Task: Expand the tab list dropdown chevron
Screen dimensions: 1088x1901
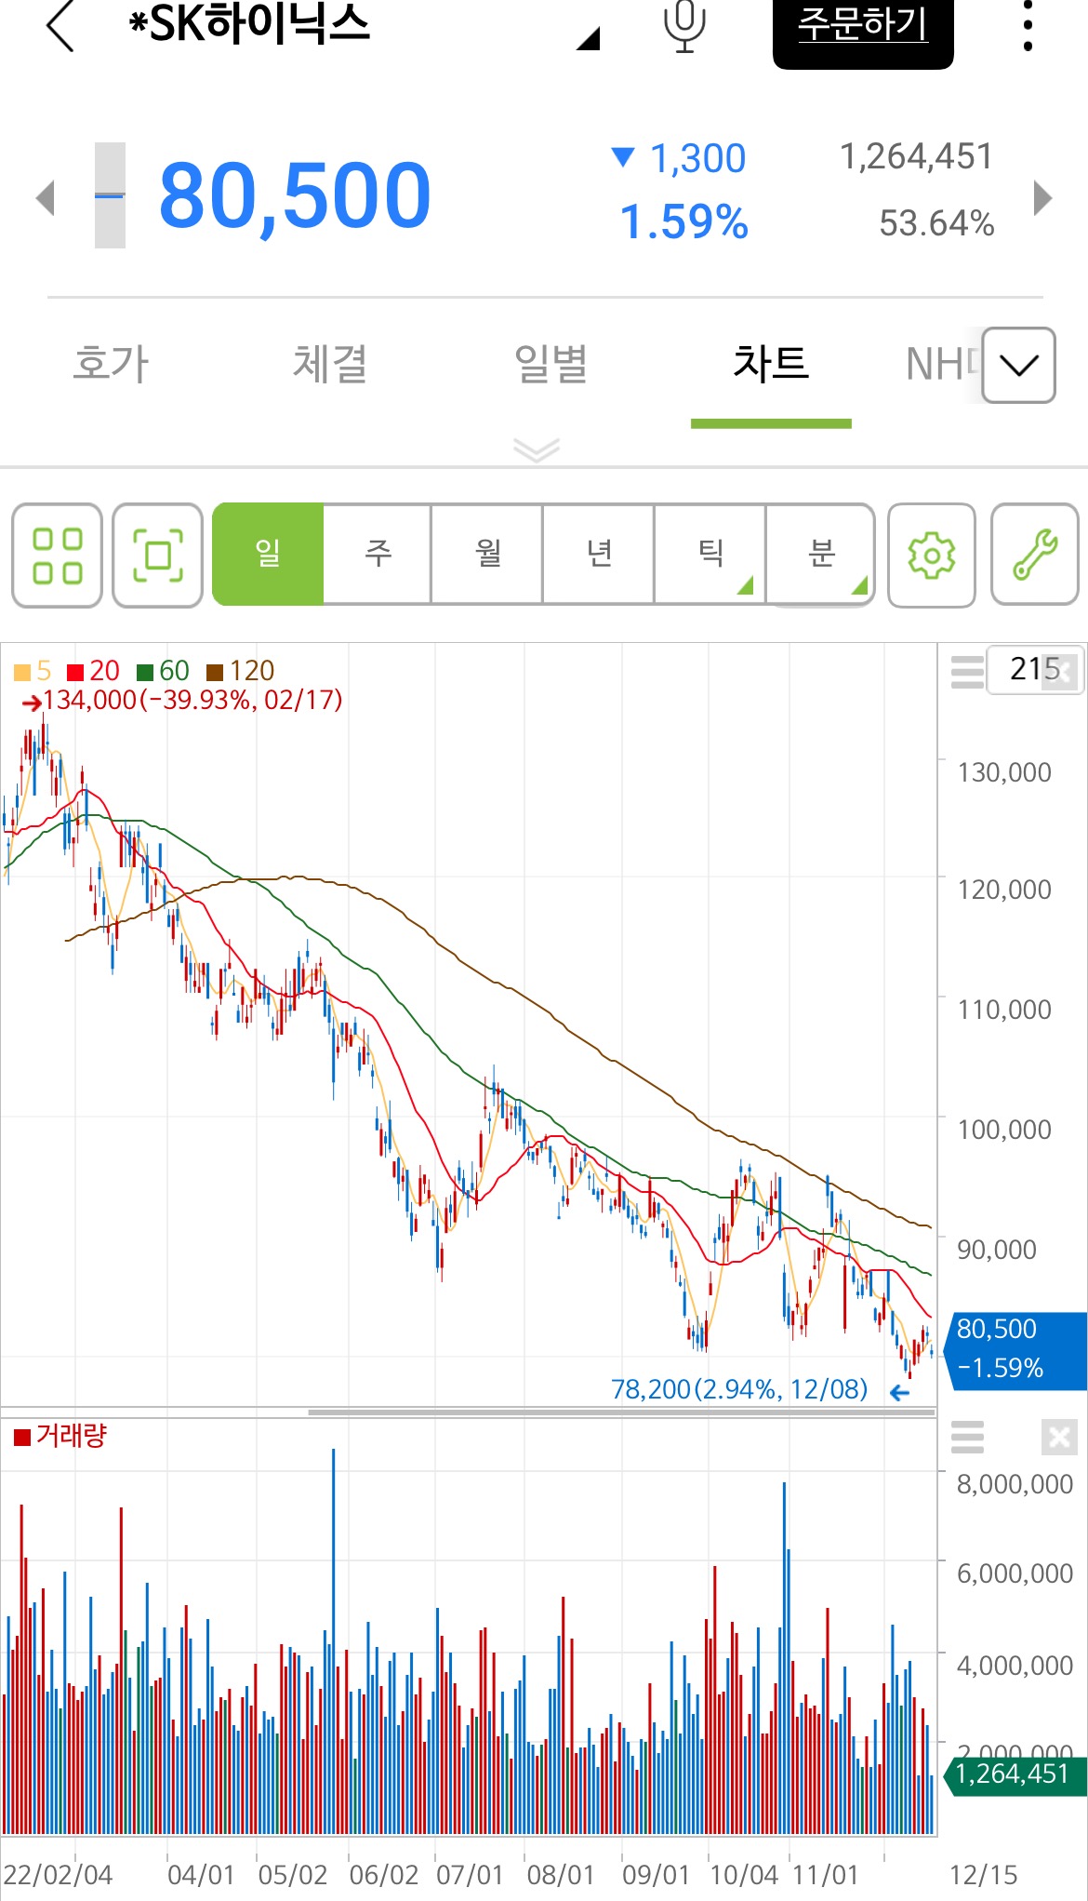Action: [x=1019, y=365]
